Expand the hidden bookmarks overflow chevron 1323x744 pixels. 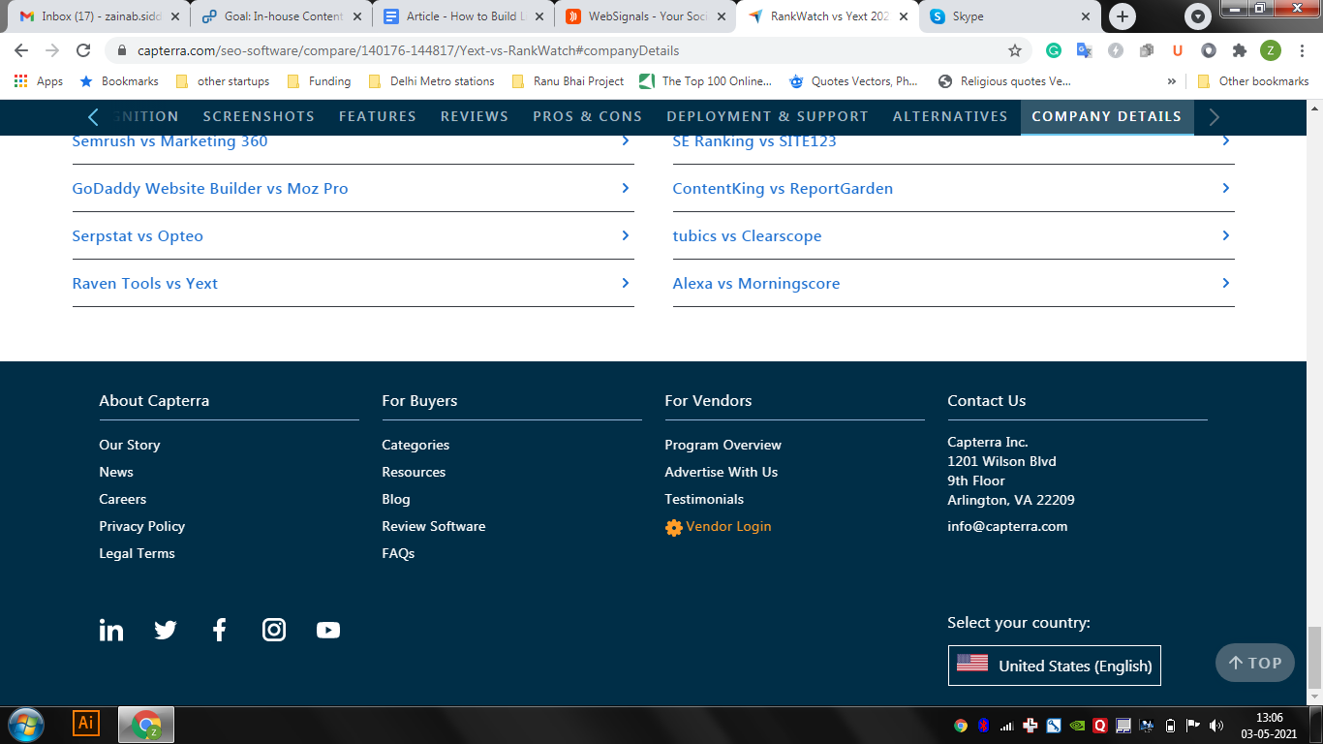click(x=1172, y=81)
